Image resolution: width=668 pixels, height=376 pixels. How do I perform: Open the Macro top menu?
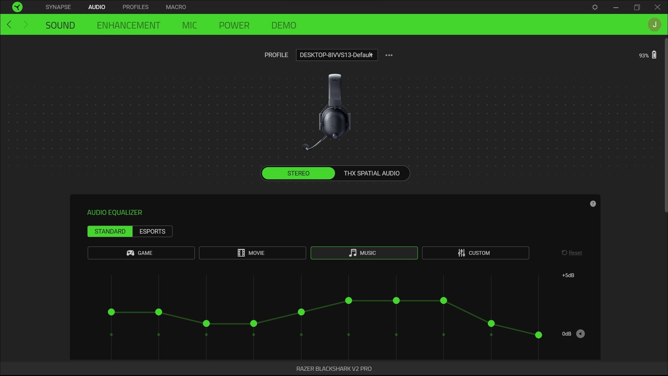176,7
